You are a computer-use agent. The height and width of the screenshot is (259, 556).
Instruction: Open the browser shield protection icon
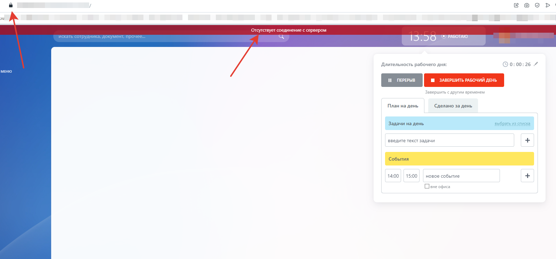[537, 5]
